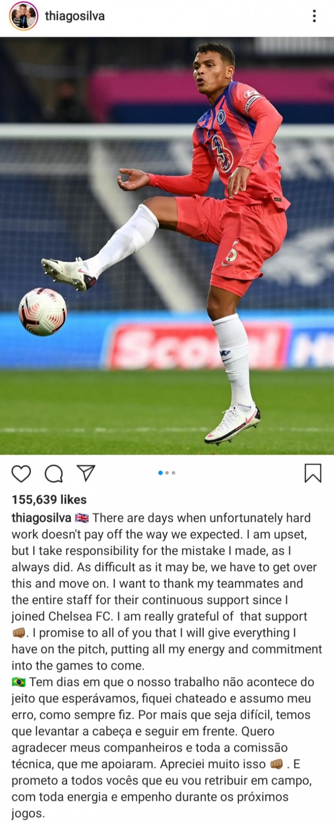Open comments with the speech bubble icon
334x824 pixels.
[54, 474]
